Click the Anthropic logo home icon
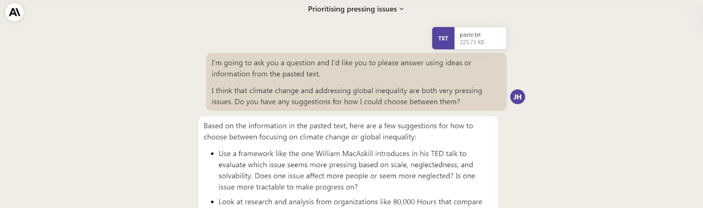Screen dimensions: 703x208 [14, 12]
